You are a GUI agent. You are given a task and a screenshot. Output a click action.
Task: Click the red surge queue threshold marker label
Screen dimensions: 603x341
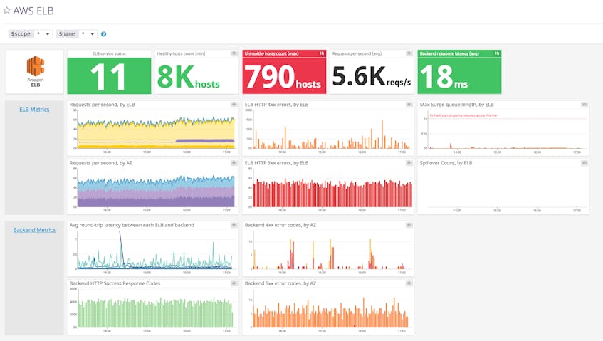[x=463, y=115]
